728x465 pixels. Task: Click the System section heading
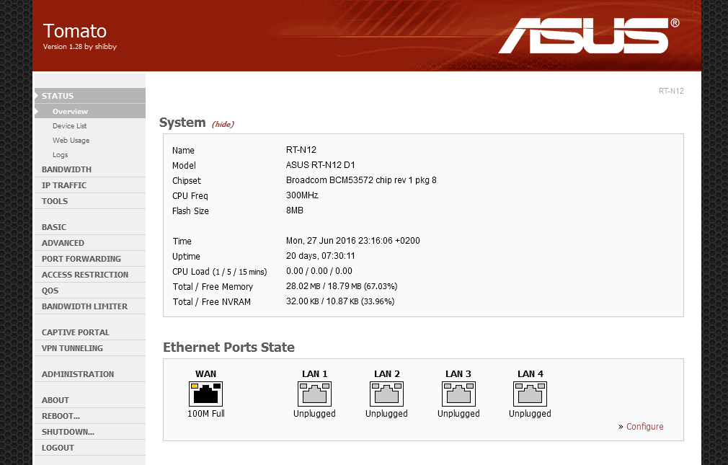(182, 122)
